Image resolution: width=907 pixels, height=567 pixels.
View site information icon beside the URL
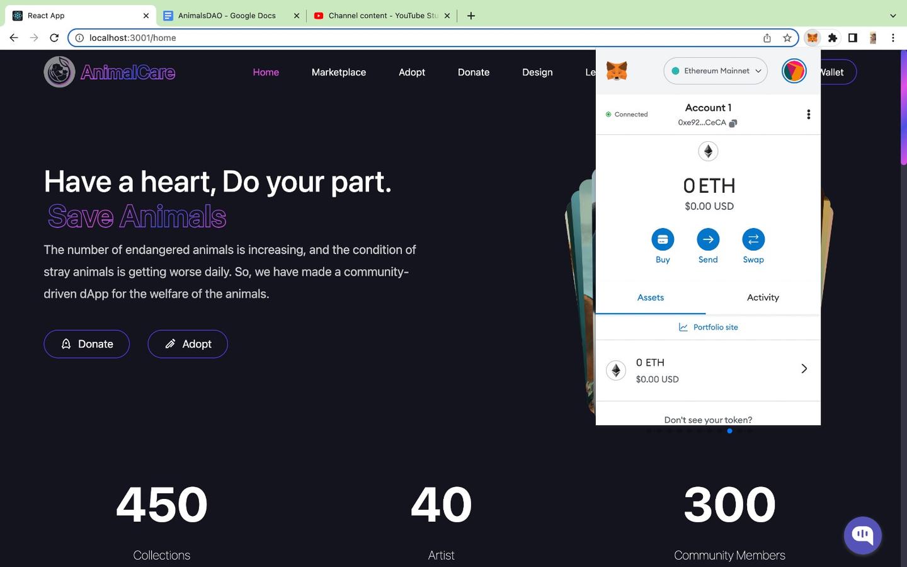pos(79,38)
